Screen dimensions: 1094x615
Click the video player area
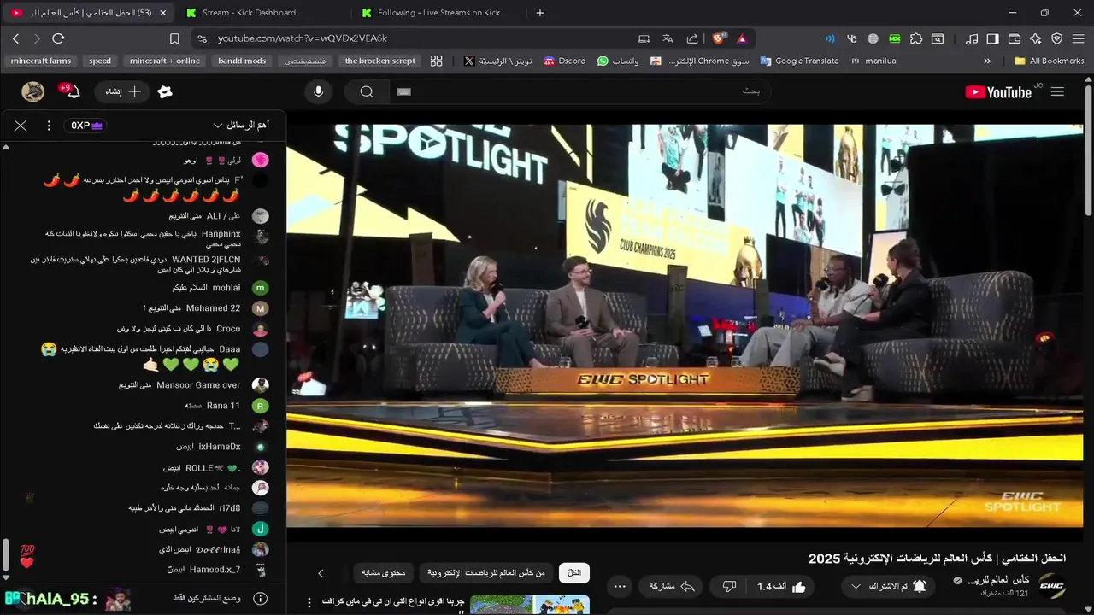(x=686, y=325)
